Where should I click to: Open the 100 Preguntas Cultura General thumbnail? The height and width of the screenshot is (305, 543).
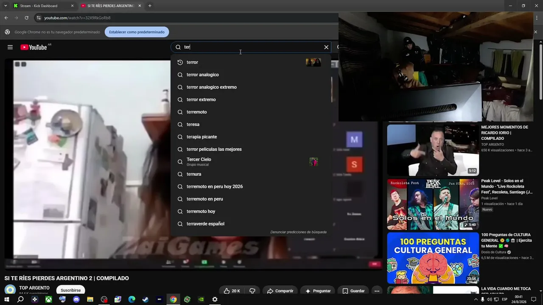pyautogui.click(x=433, y=258)
